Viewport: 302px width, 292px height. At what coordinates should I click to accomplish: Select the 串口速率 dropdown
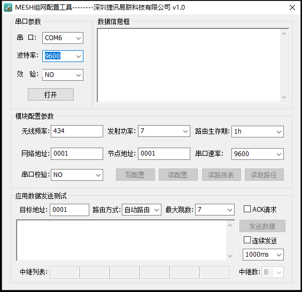click(258, 154)
